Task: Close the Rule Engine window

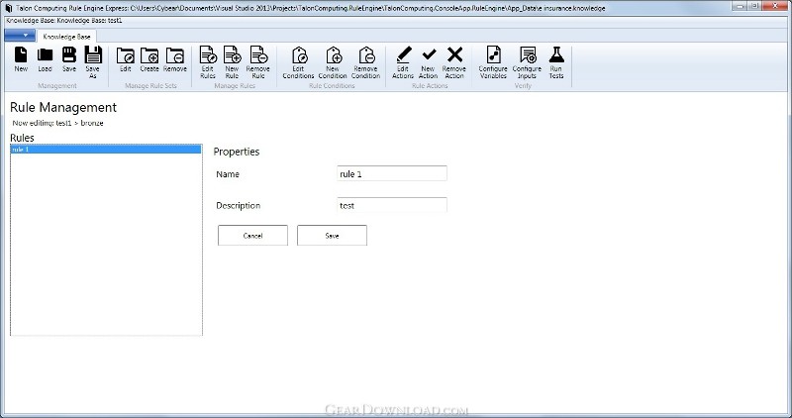Action: click(776, 6)
